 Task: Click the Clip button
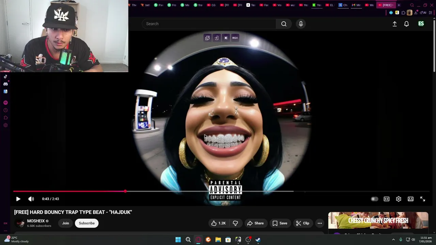[x=302, y=223]
